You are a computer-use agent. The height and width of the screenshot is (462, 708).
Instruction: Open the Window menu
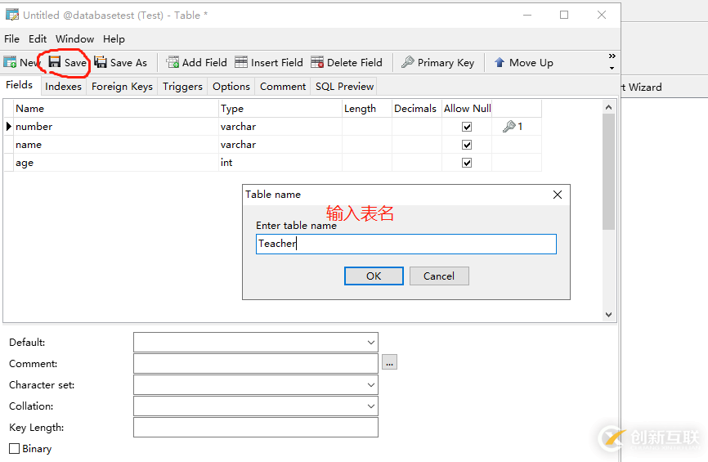coord(75,38)
